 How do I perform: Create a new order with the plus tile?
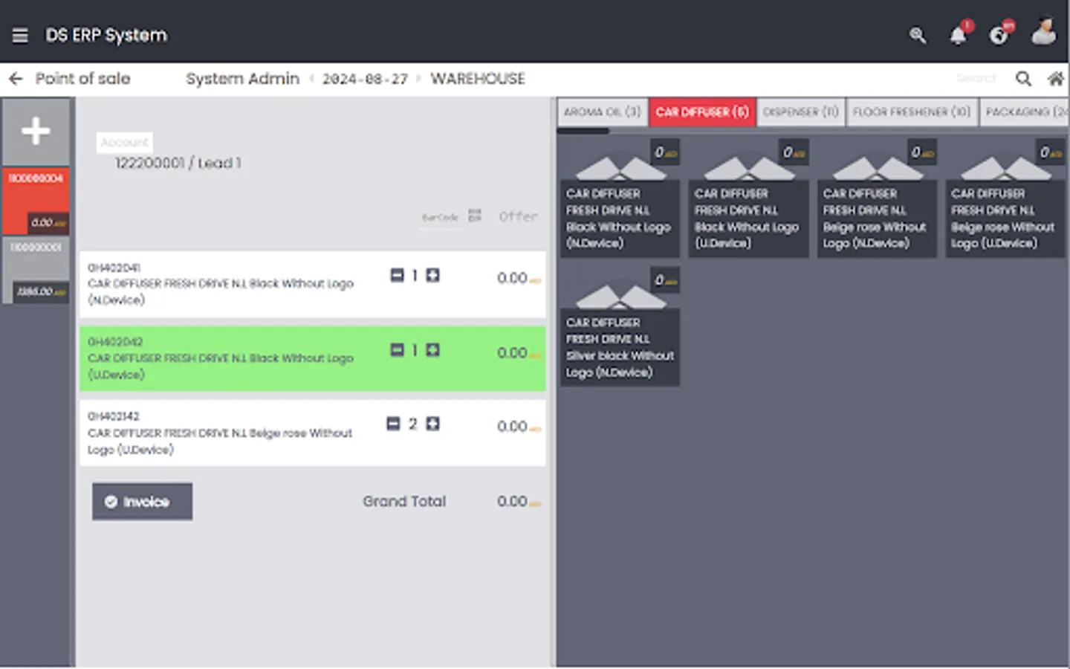35,131
